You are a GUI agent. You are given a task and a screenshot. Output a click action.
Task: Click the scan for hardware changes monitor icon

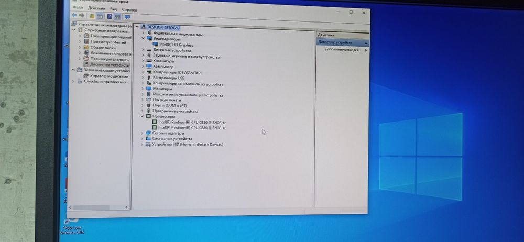[127, 17]
